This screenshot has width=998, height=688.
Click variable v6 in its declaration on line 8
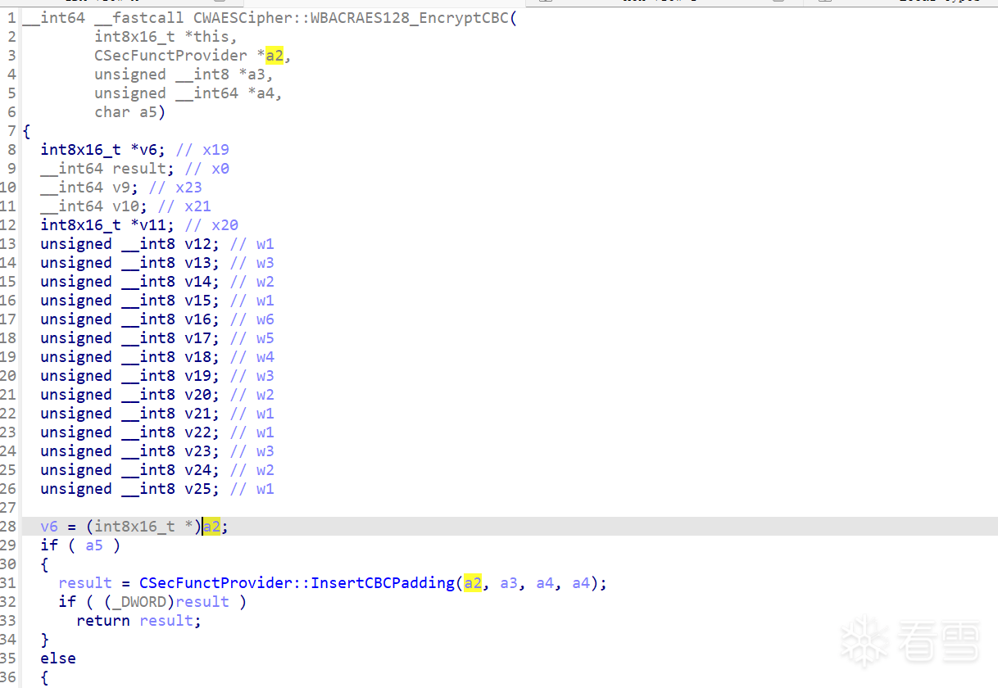148,149
